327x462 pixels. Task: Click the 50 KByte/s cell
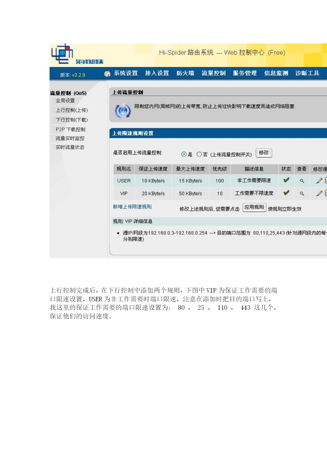coord(191,193)
